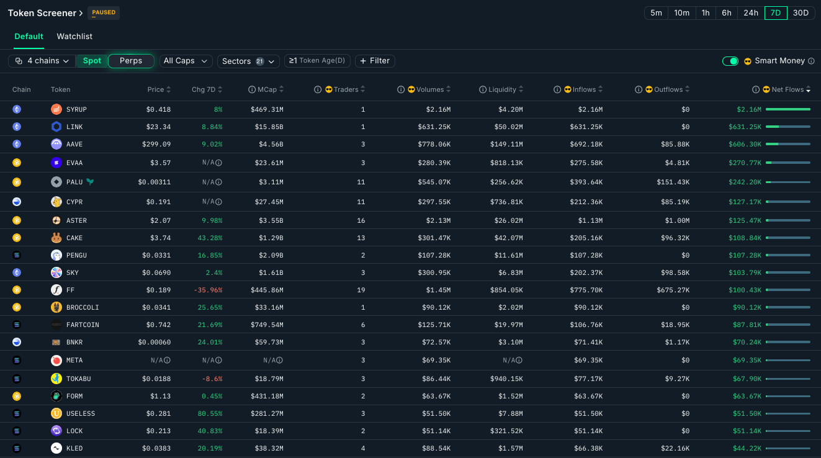
Task: Pick the 24h timeframe
Action: click(751, 12)
